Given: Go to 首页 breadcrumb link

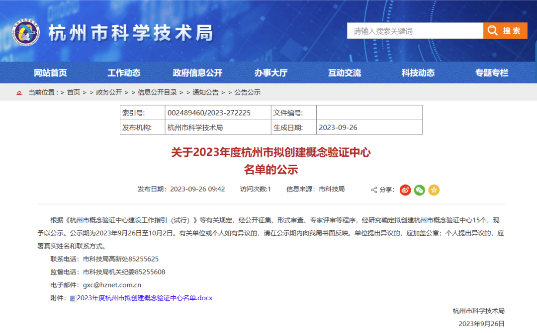Looking at the screenshot, I should [73, 92].
